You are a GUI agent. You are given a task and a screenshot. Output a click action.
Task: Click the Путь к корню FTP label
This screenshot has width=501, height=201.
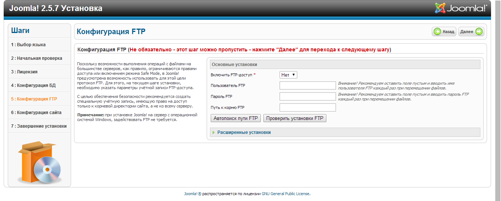228,107
